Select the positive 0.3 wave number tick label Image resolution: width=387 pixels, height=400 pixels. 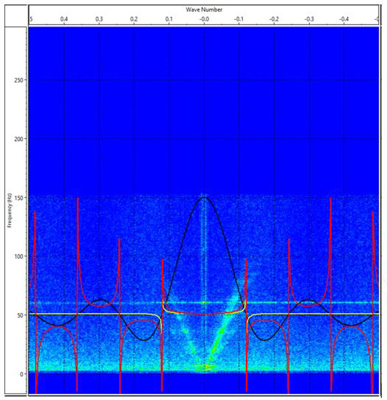click(99, 20)
